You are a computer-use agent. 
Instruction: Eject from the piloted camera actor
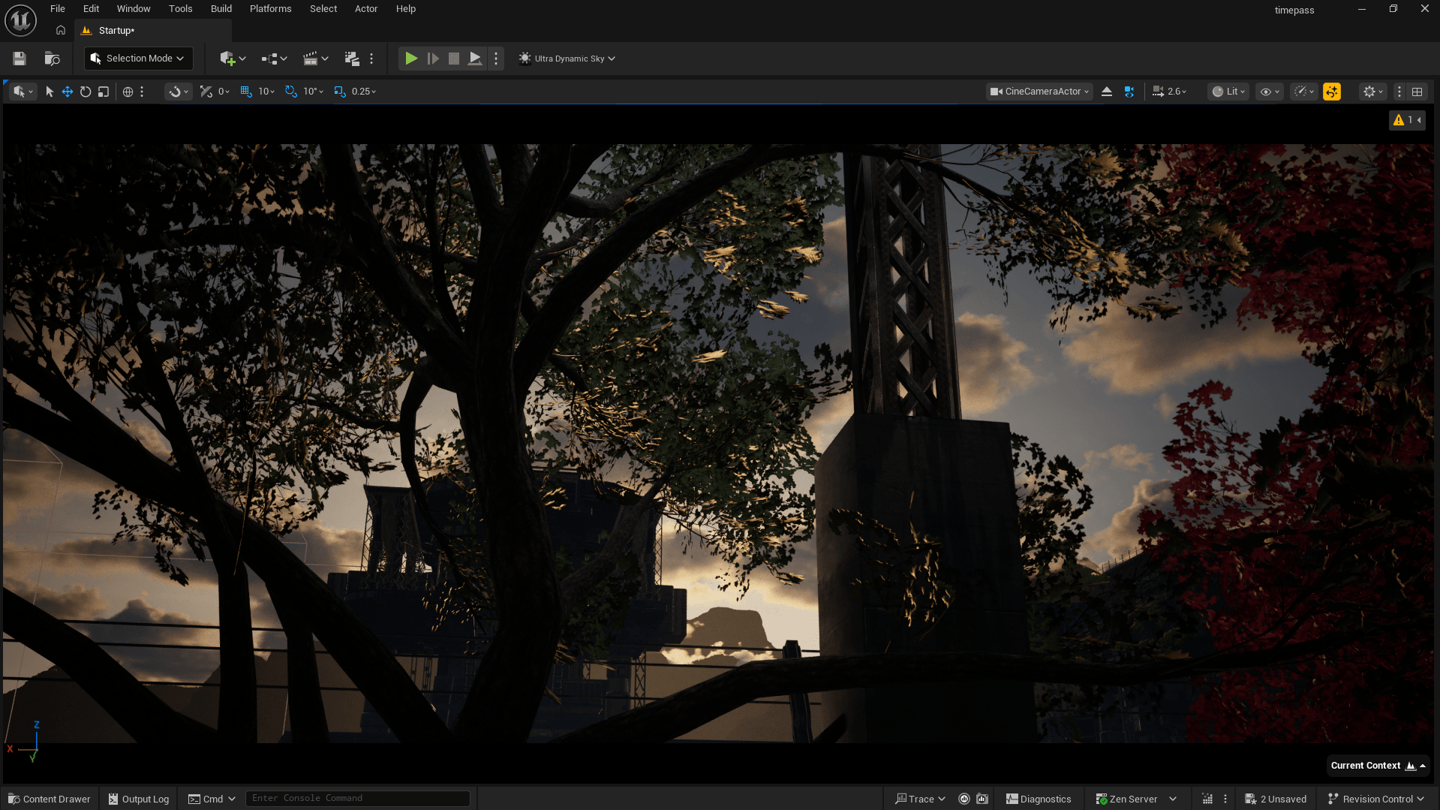[1107, 92]
